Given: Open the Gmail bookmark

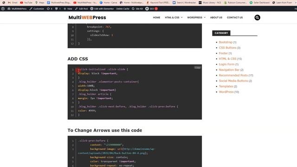Looking at the screenshot, I should pos(13,3).
